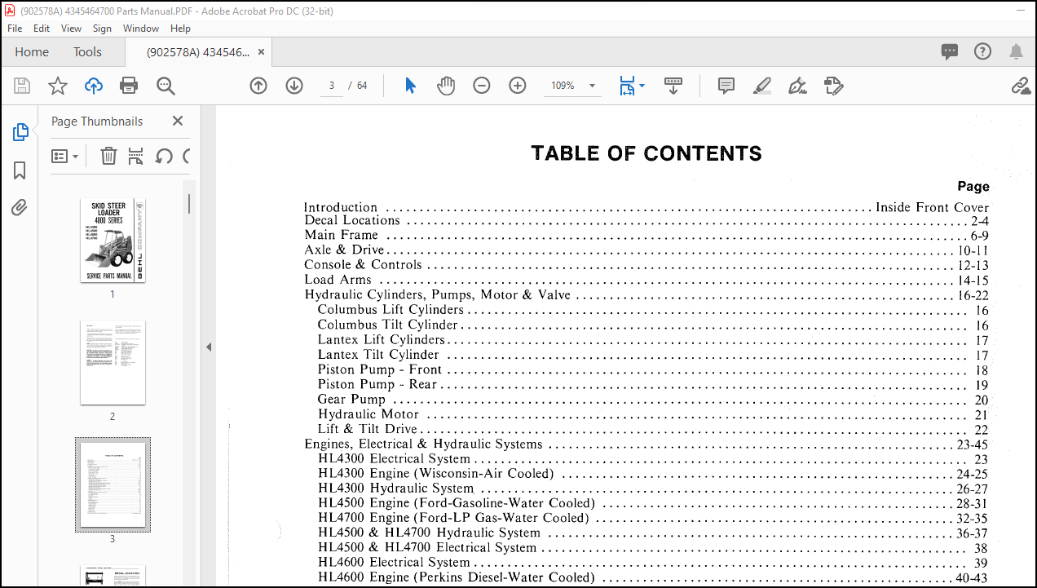The image size is (1037, 588).
Task: Open the notifications bell
Action: [x=1016, y=51]
